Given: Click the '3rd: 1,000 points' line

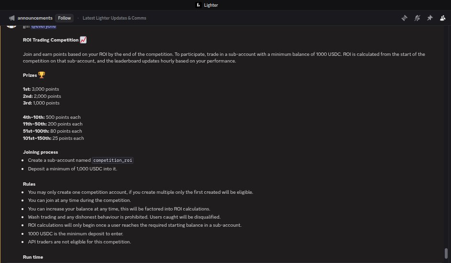Looking at the screenshot, I should pyautogui.click(x=41, y=103).
